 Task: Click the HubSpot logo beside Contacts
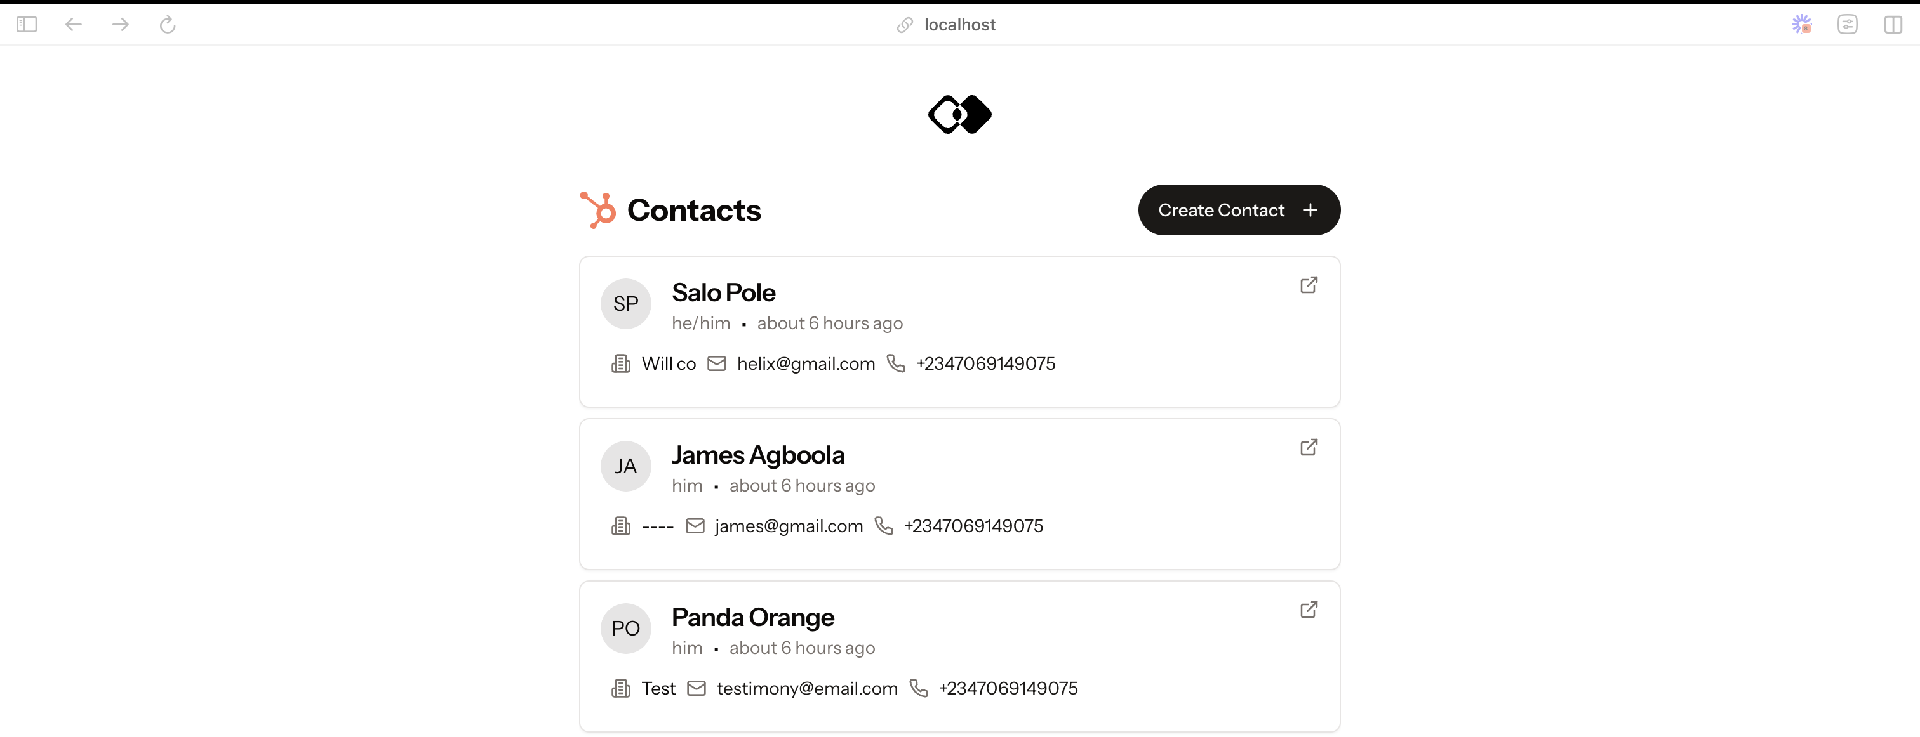[597, 210]
